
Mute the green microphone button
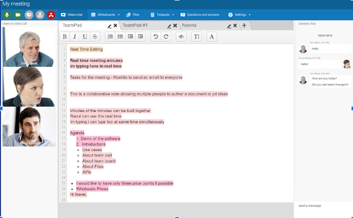pyautogui.click(x=7, y=15)
